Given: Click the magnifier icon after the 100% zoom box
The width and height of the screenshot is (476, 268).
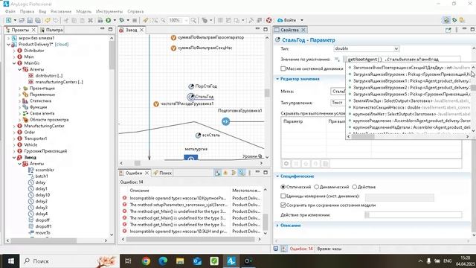Looking at the screenshot, I should pyautogui.click(x=193, y=20).
